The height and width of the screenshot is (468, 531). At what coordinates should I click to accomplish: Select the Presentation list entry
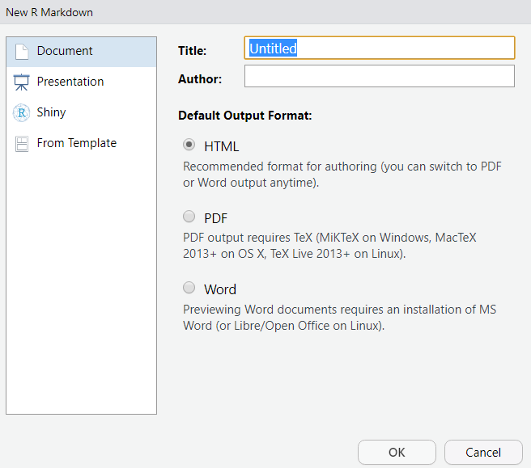[81, 82]
